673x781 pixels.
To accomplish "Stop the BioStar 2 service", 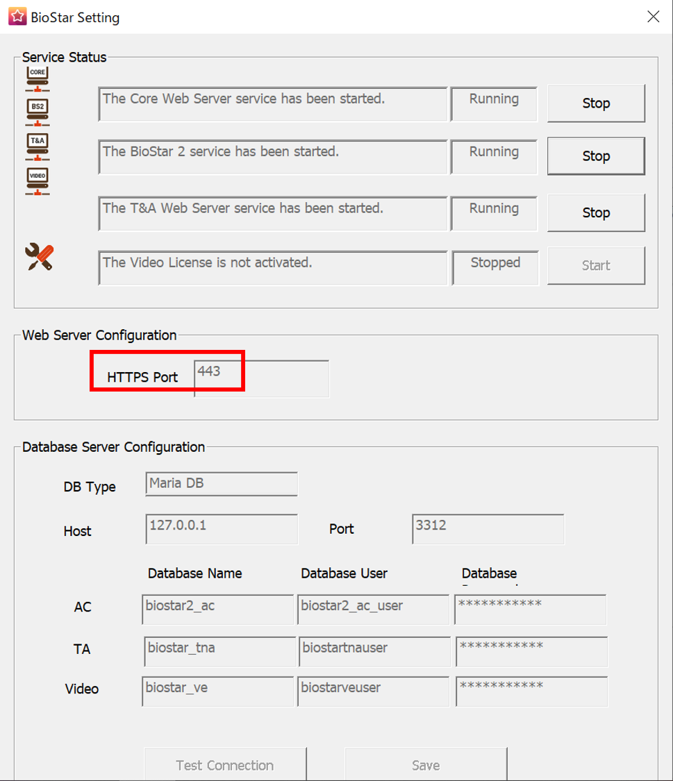I will (596, 156).
